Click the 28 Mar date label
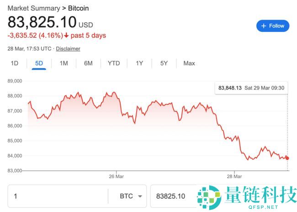The width and height of the screenshot is (297, 212). (234, 176)
